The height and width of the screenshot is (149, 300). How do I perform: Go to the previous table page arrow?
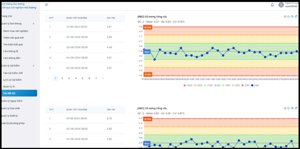pyautogui.click(x=49, y=78)
